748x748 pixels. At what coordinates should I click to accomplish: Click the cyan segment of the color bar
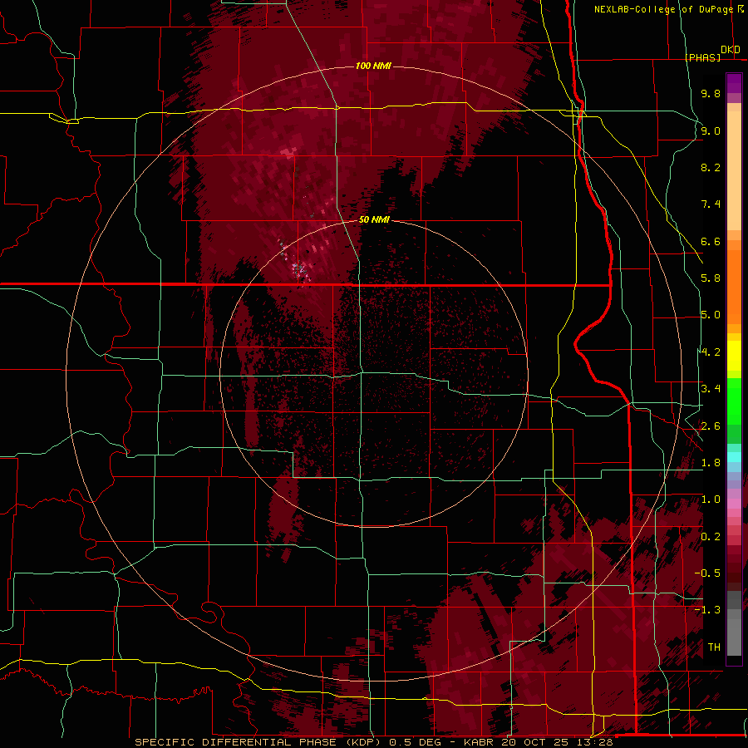coord(734,457)
